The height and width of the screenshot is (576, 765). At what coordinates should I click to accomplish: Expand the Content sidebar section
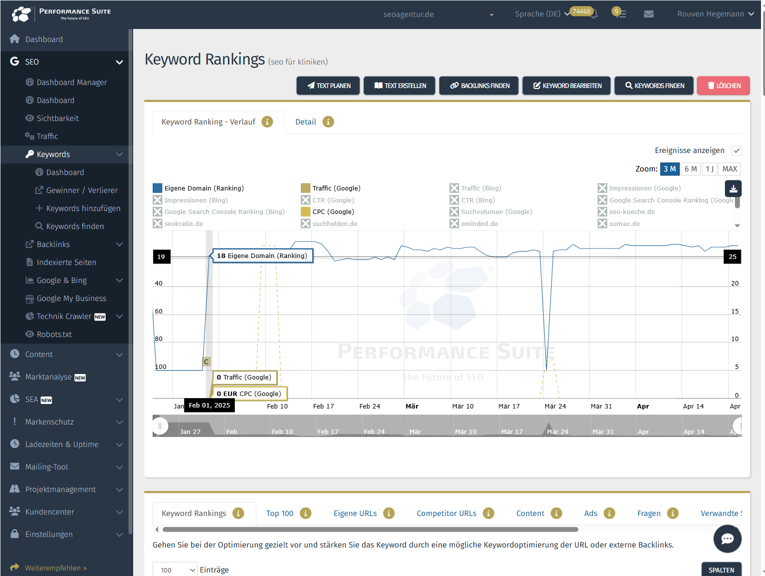(x=119, y=354)
